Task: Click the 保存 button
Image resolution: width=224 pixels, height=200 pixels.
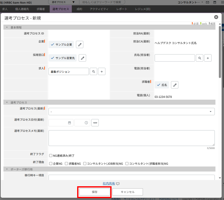Action: 94,192
